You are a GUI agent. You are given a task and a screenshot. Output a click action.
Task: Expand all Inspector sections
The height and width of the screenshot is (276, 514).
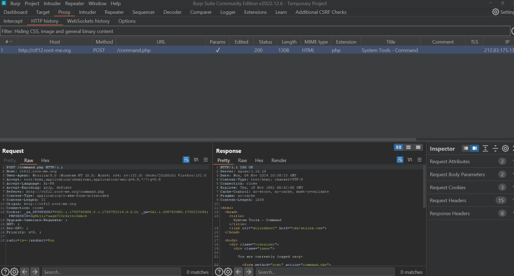[485, 148]
